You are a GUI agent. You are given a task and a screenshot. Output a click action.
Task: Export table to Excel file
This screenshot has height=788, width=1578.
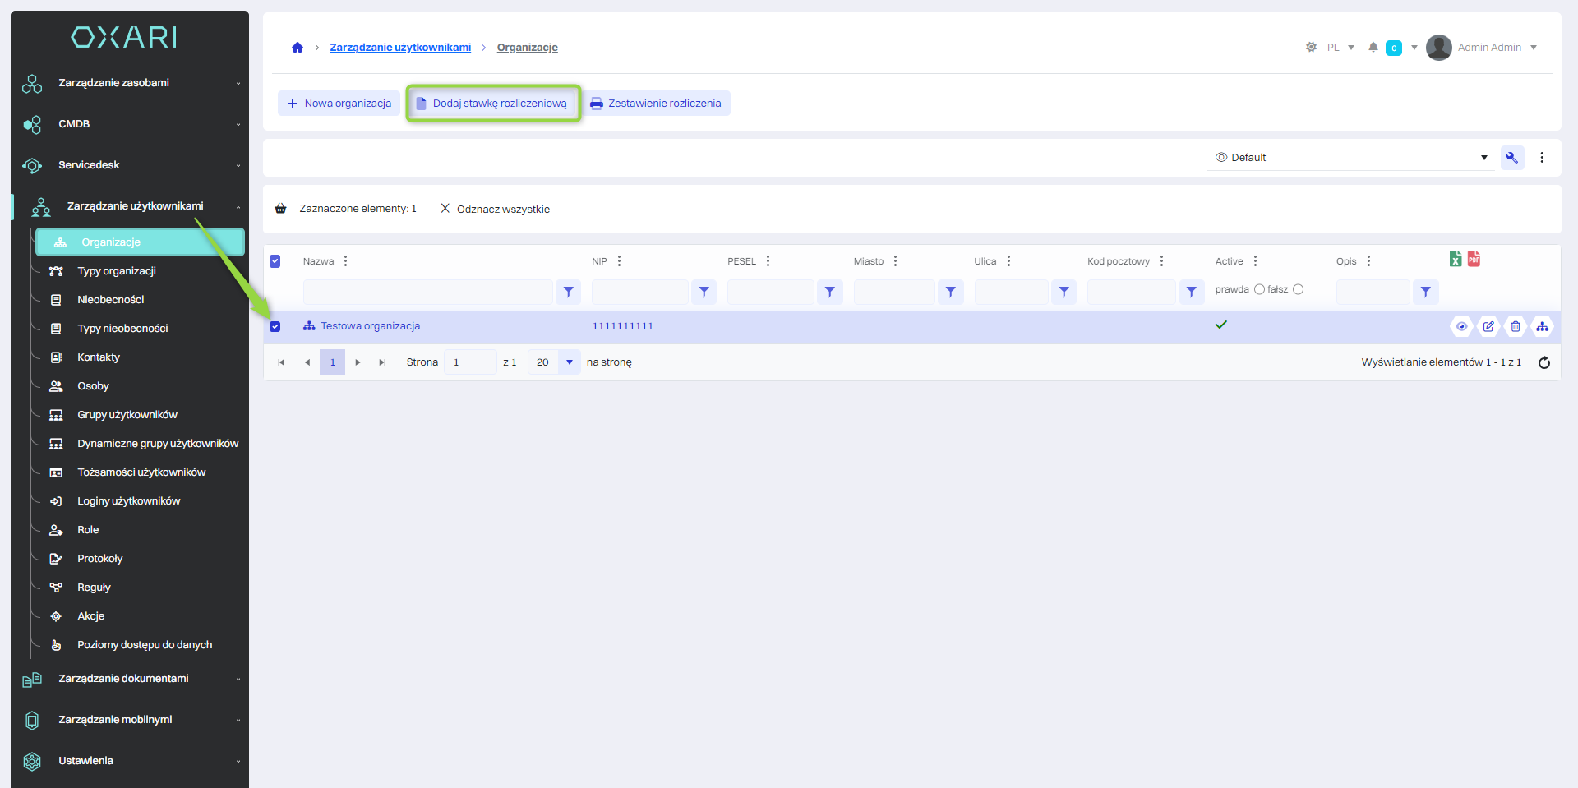[1455, 259]
